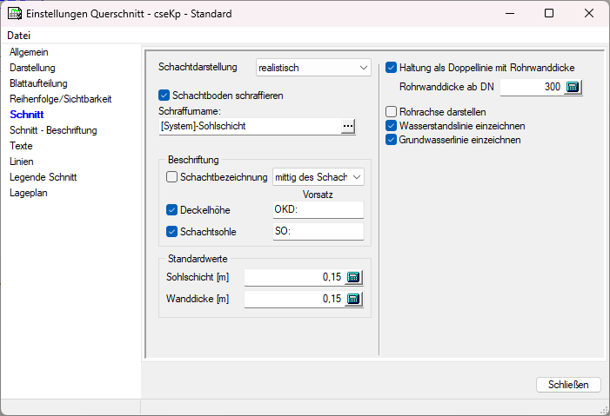
Task: Toggle Haltung als Doppellinie mit Rohrwanddicke
Action: 391,67
